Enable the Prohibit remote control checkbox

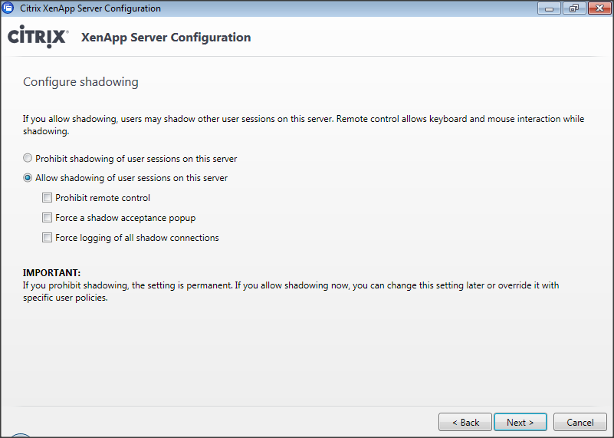48,198
